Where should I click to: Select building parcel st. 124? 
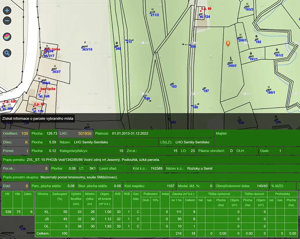point(205,17)
